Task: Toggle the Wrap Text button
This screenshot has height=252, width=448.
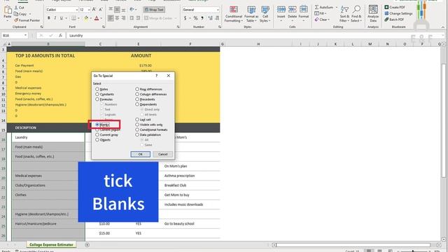Action: [x=154, y=10]
